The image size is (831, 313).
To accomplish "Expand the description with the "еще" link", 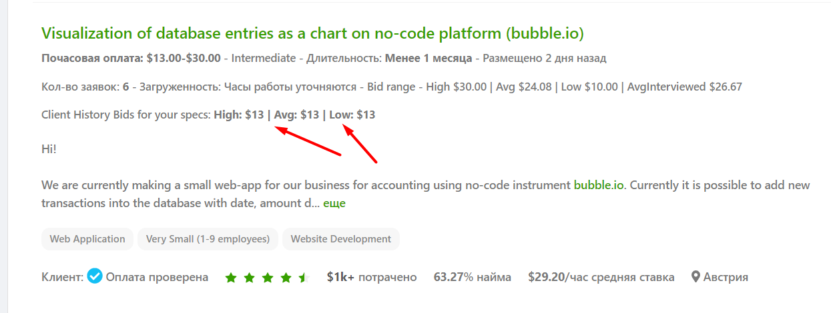I will [334, 203].
